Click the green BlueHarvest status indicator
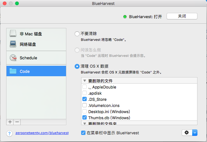 tap(125, 17)
